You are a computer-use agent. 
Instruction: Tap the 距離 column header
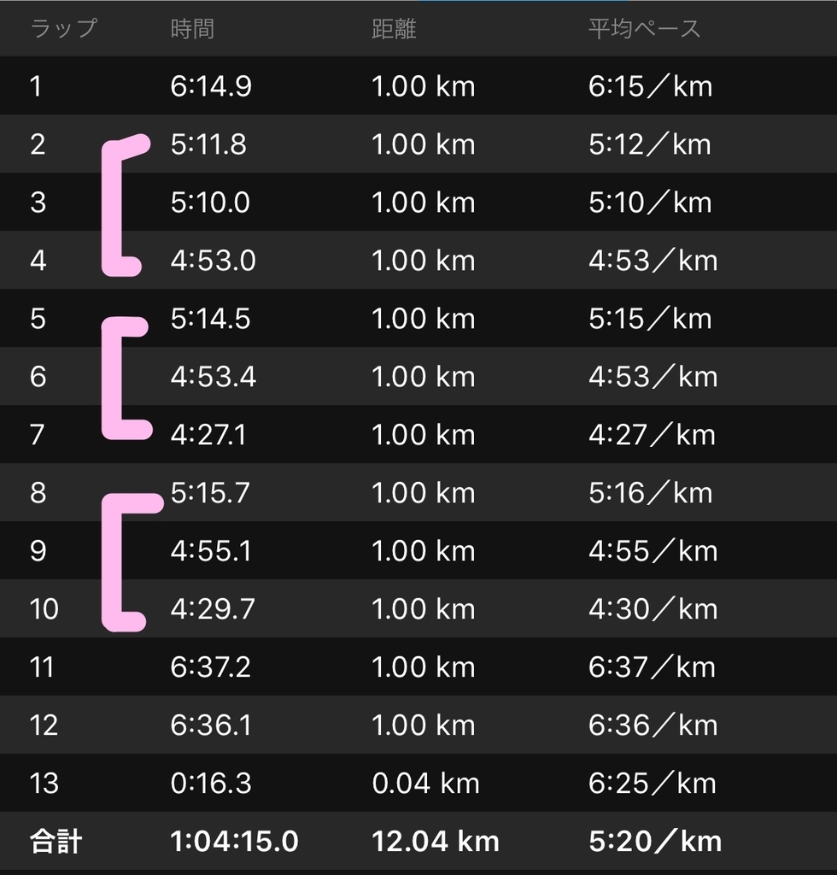click(394, 28)
